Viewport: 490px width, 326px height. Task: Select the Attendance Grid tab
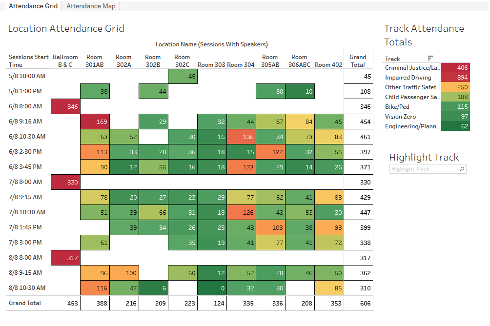[33, 6]
